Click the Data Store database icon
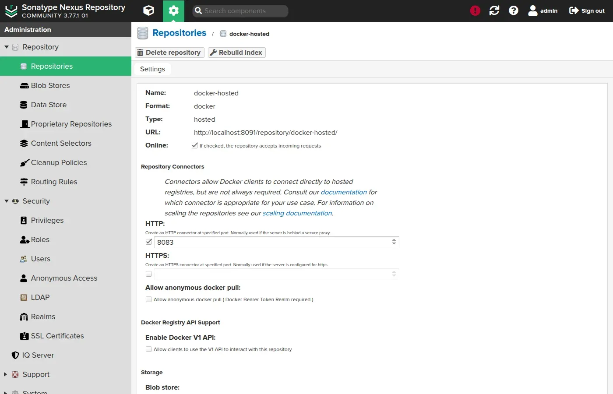 click(x=24, y=105)
